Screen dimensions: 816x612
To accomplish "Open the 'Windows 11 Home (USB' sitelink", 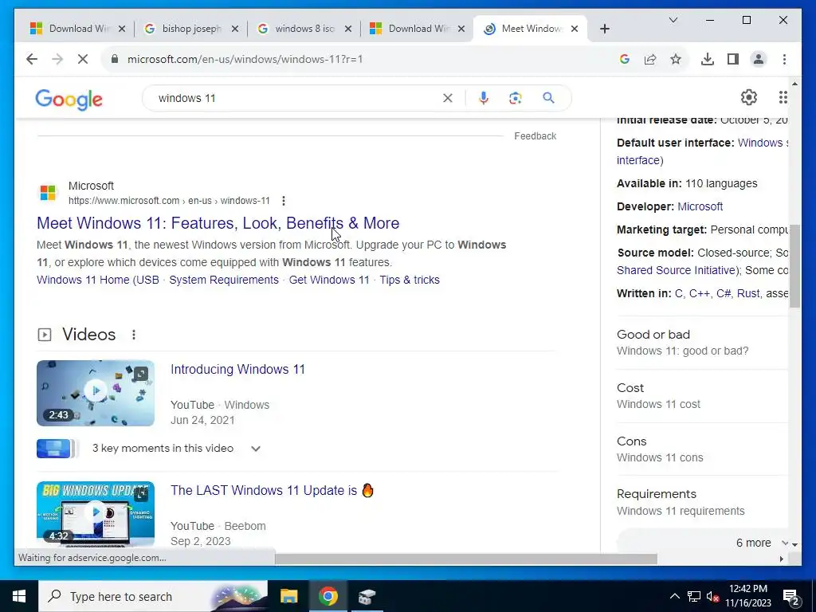I will 98,280.
